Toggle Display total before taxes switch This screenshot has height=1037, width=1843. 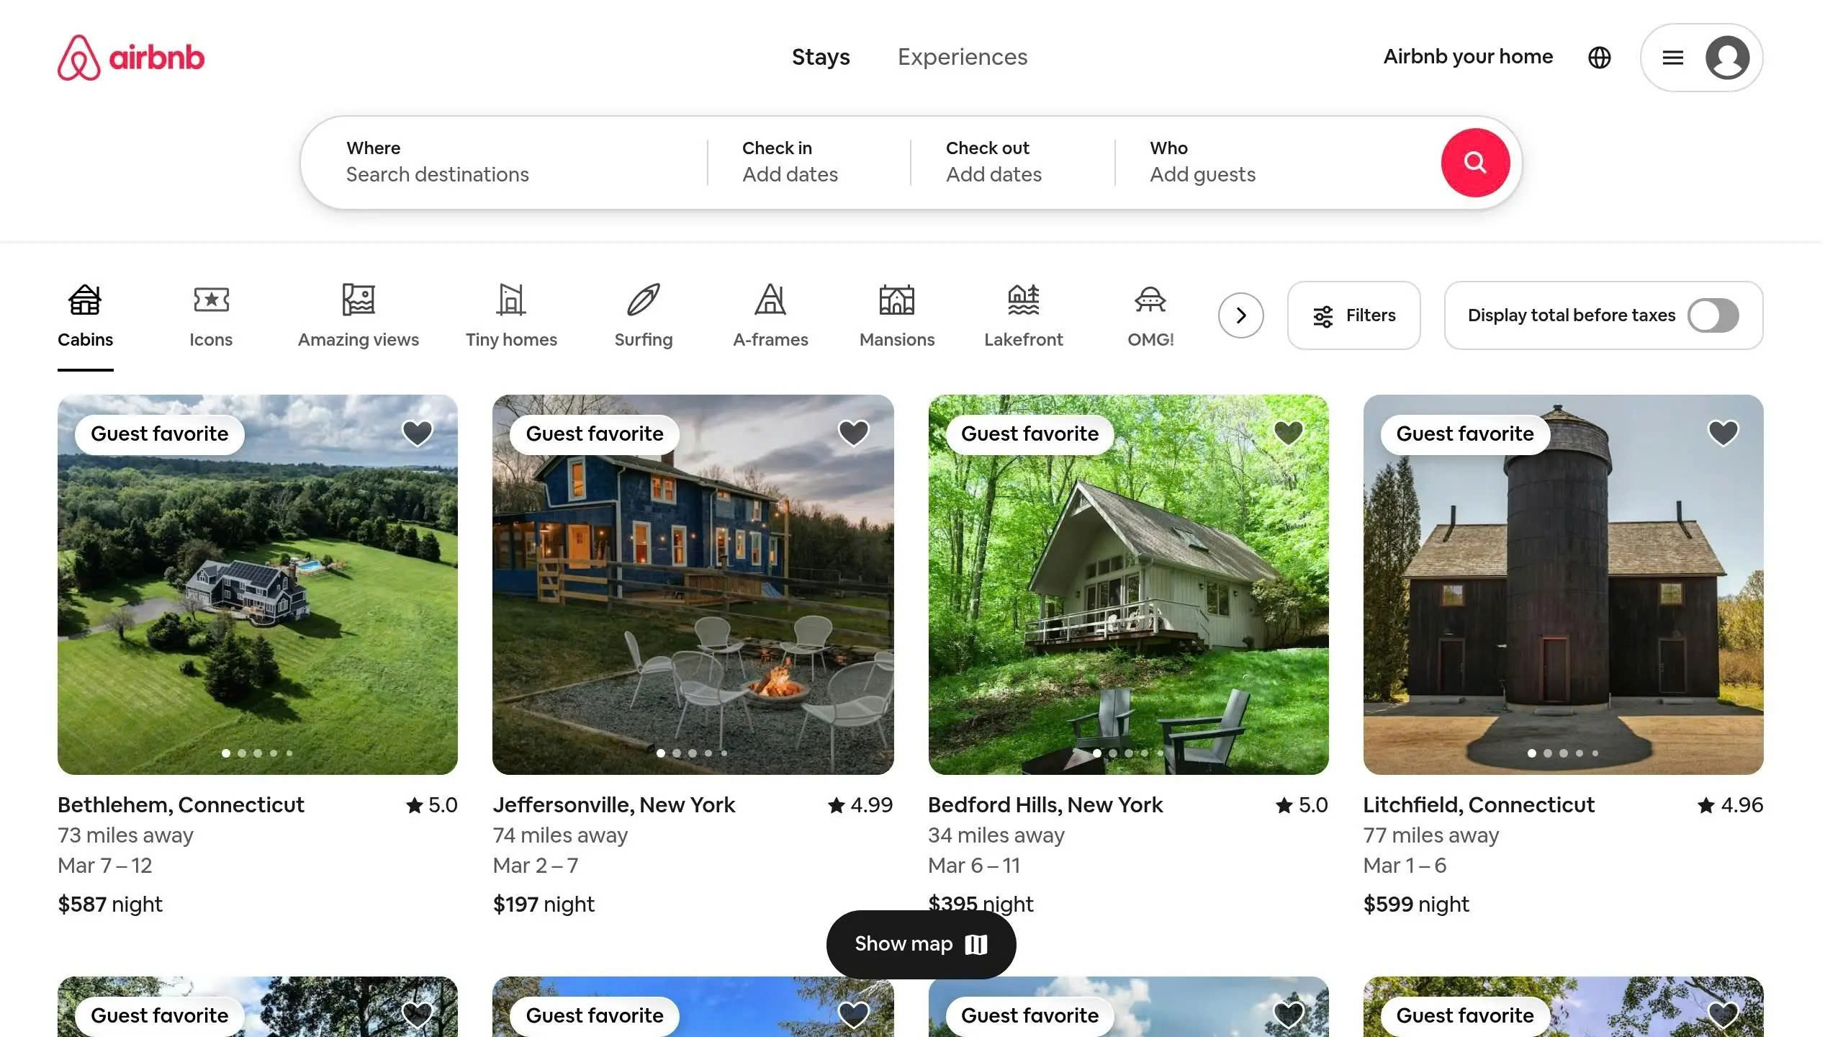tap(1713, 315)
